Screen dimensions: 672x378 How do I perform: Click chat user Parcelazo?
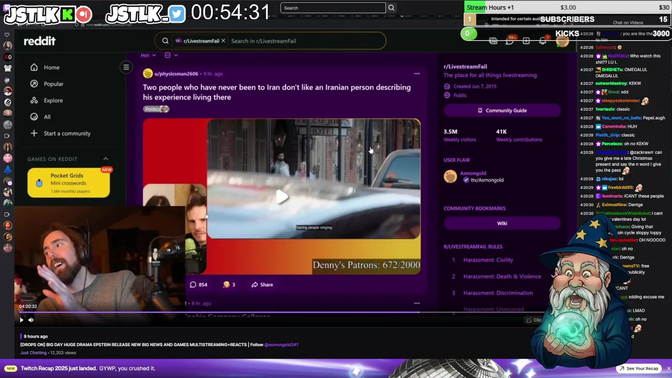click(612, 144)
